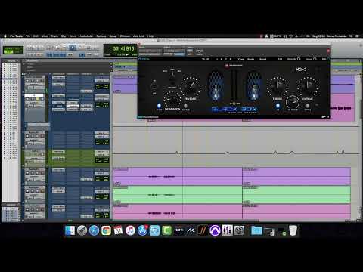
Task: Adjust the Triode knob in Black Box
Action: tap(278, 85)
